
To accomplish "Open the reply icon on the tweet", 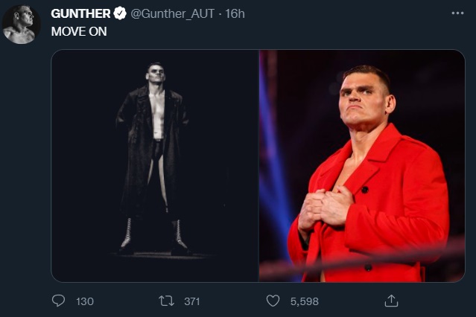I will [58, 301].
